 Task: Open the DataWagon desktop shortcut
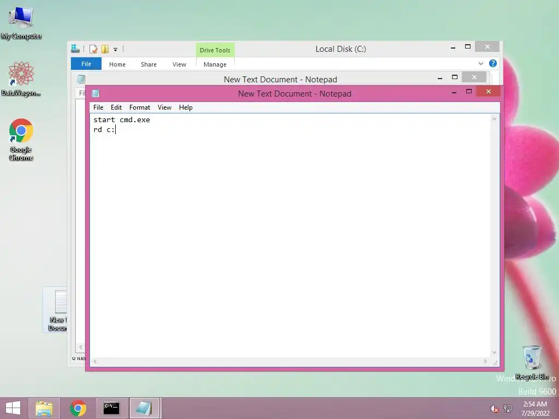[x=21, y=79]
